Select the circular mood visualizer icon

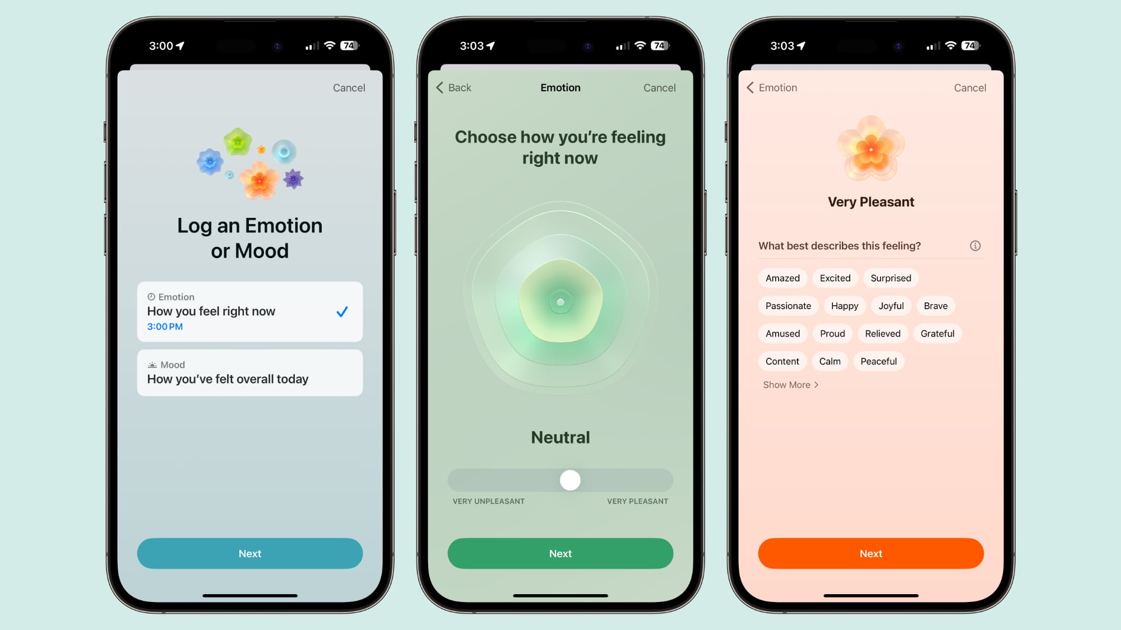click(x=560, y=301)
